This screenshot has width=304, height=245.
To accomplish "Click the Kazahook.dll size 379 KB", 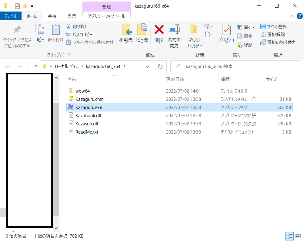I will 284,115.
